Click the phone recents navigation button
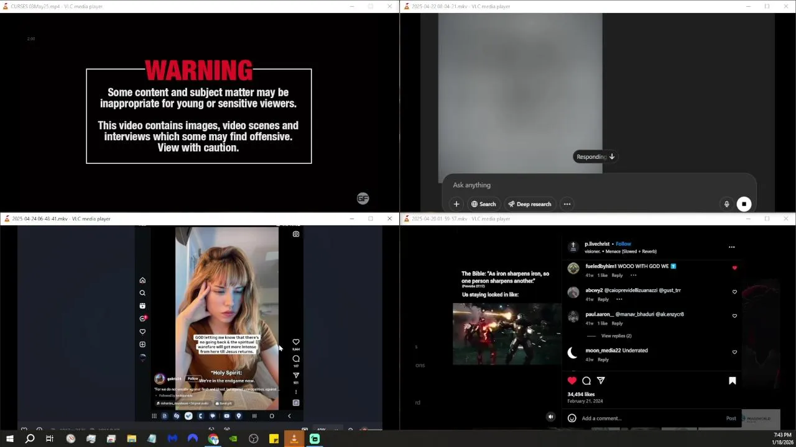The height and width of the screenshot is (447, 796). (254, 416)
